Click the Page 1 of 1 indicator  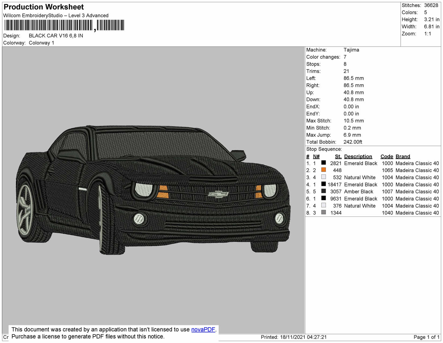click(x=426, y=337)
